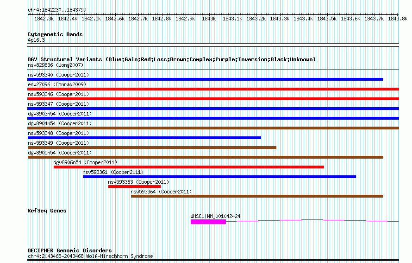Select the blue nsv593361 gain bar
The image size is (412, 263).
click(x=219, y=177)
